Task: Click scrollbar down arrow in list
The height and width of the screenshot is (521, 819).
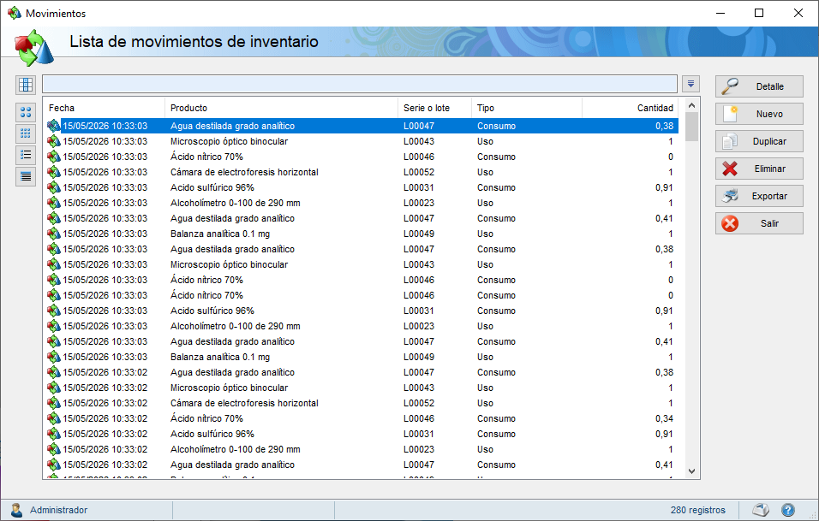Action: click(x=691, y=471)
